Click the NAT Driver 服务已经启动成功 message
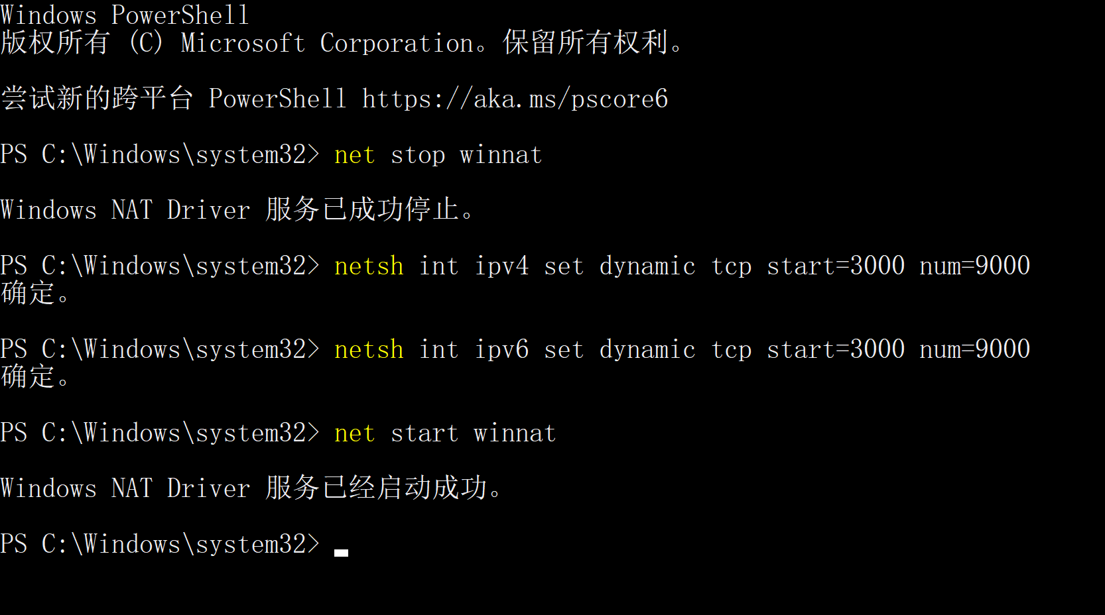The width and height of the screenshot is (1105, 615). click(x=251, y=488)
